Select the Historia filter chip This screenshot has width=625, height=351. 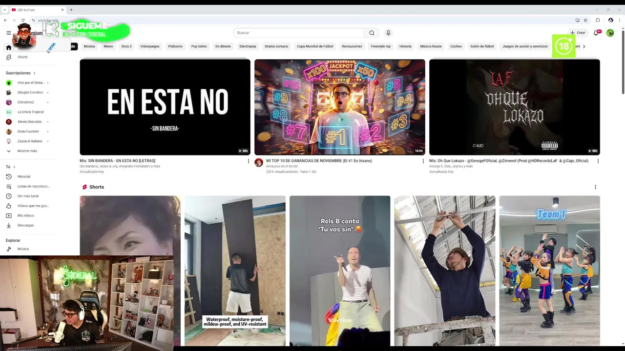405,46
